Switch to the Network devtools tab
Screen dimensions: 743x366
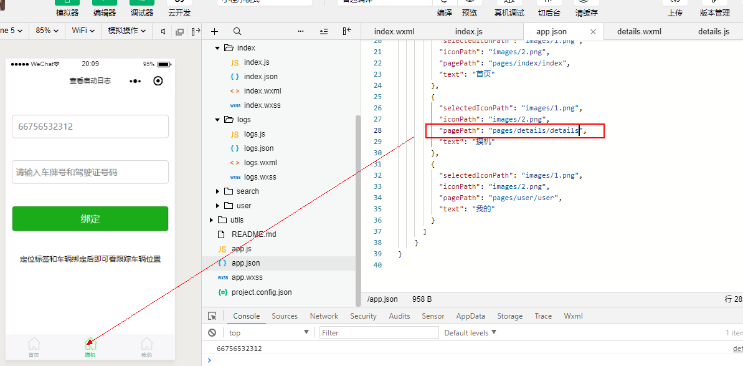pos(324,315)
